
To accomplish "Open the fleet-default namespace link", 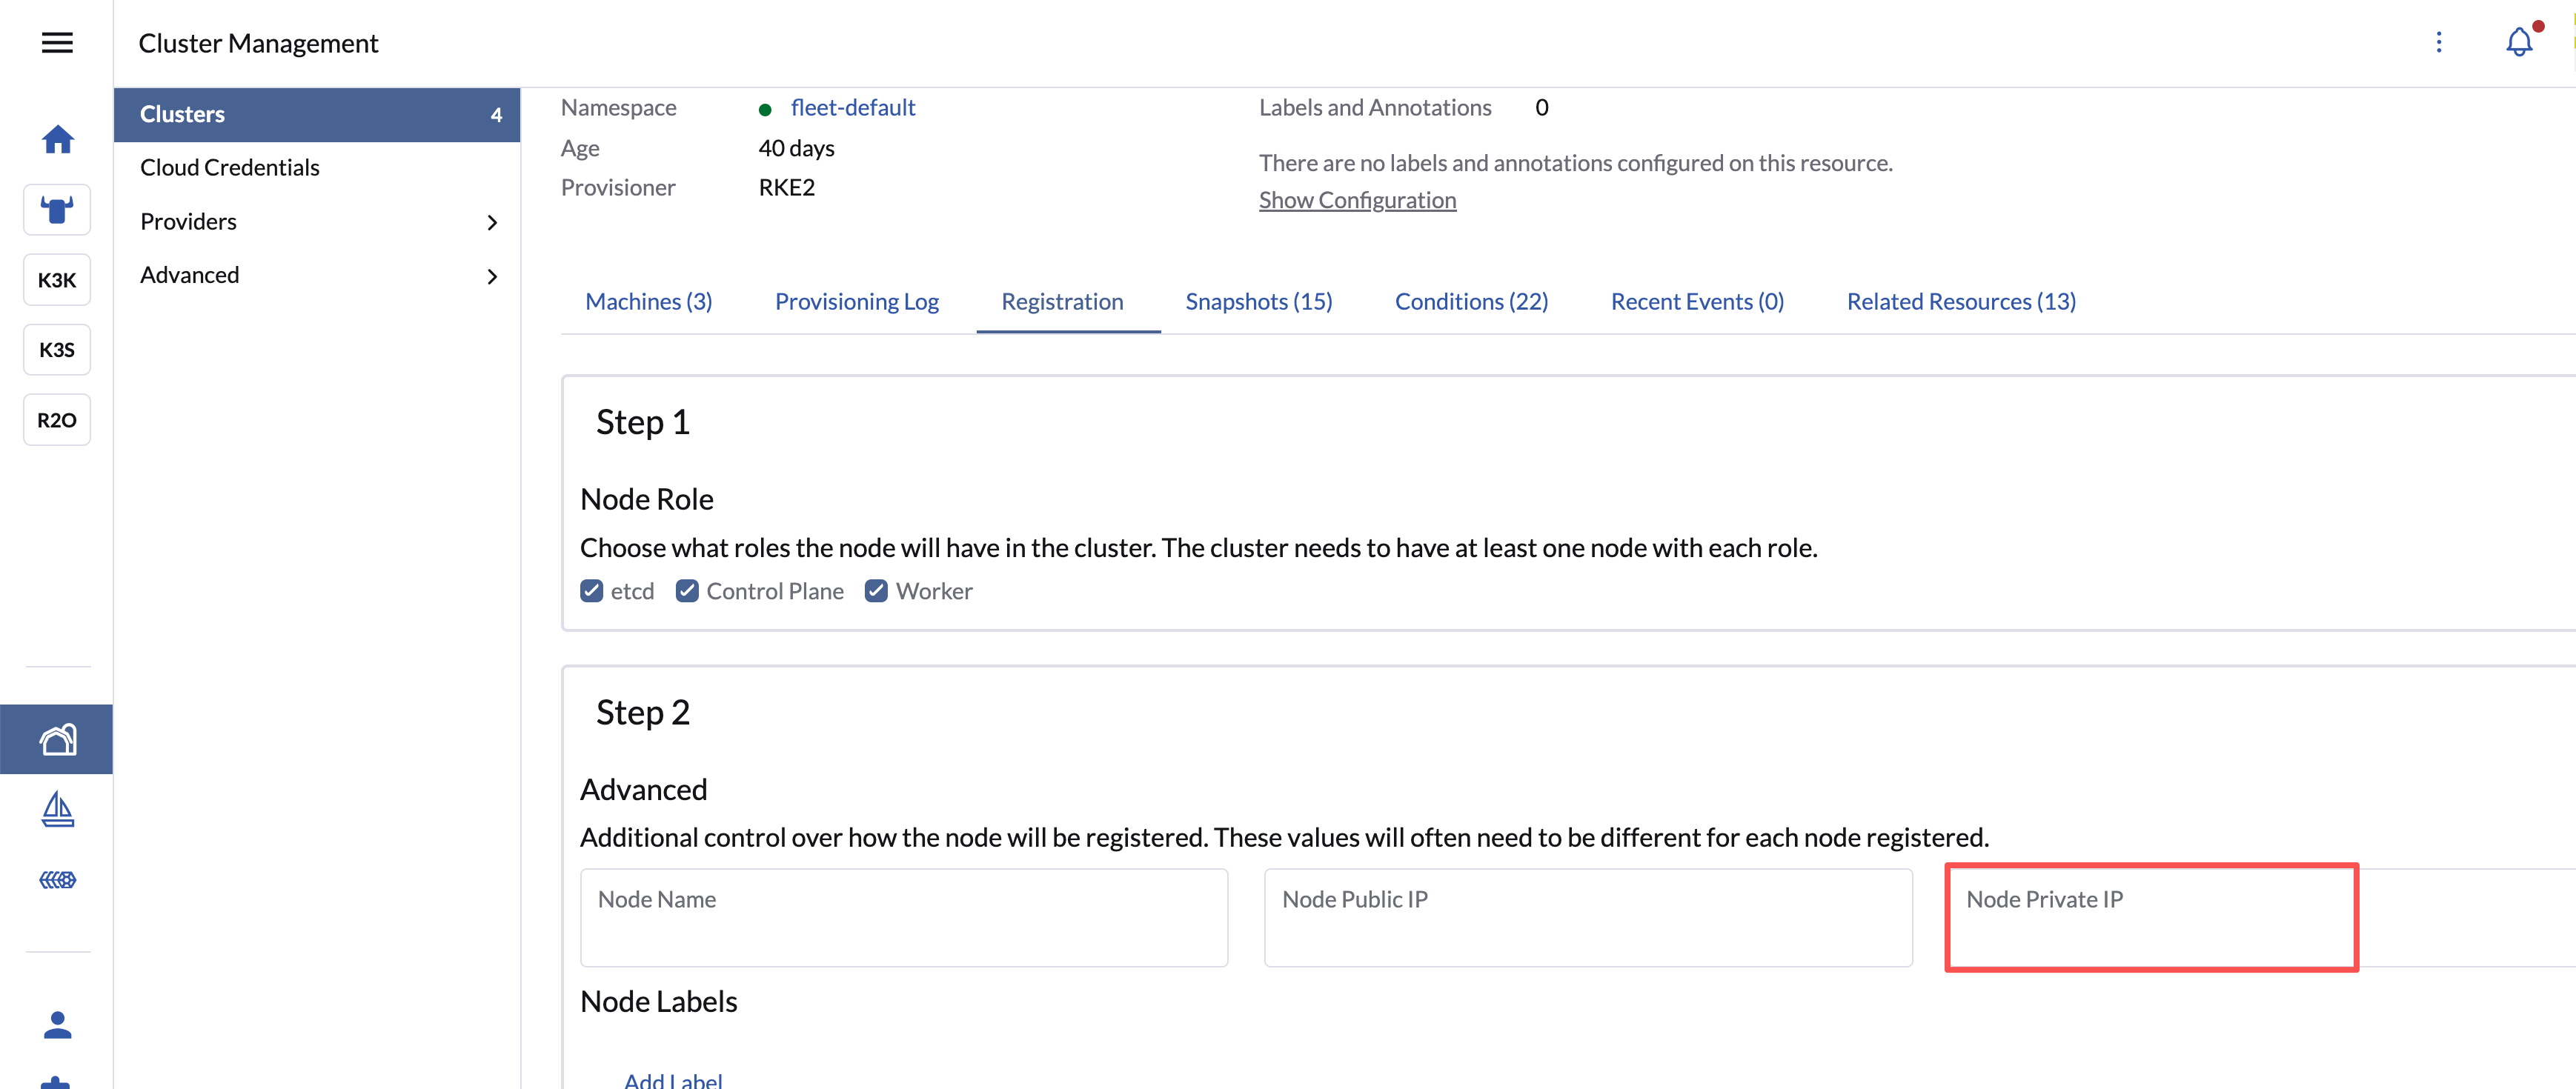I will (852, 108).
